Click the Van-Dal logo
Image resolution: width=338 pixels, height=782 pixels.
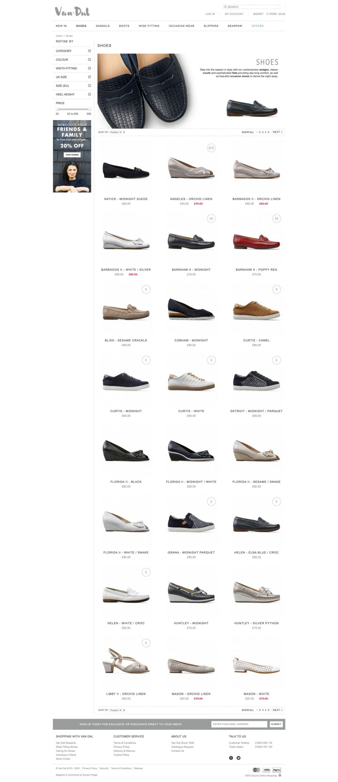click(72, 12)
